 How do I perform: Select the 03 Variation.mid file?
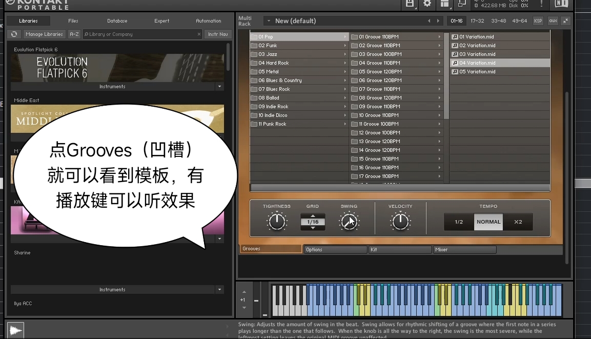coord(500,54)
